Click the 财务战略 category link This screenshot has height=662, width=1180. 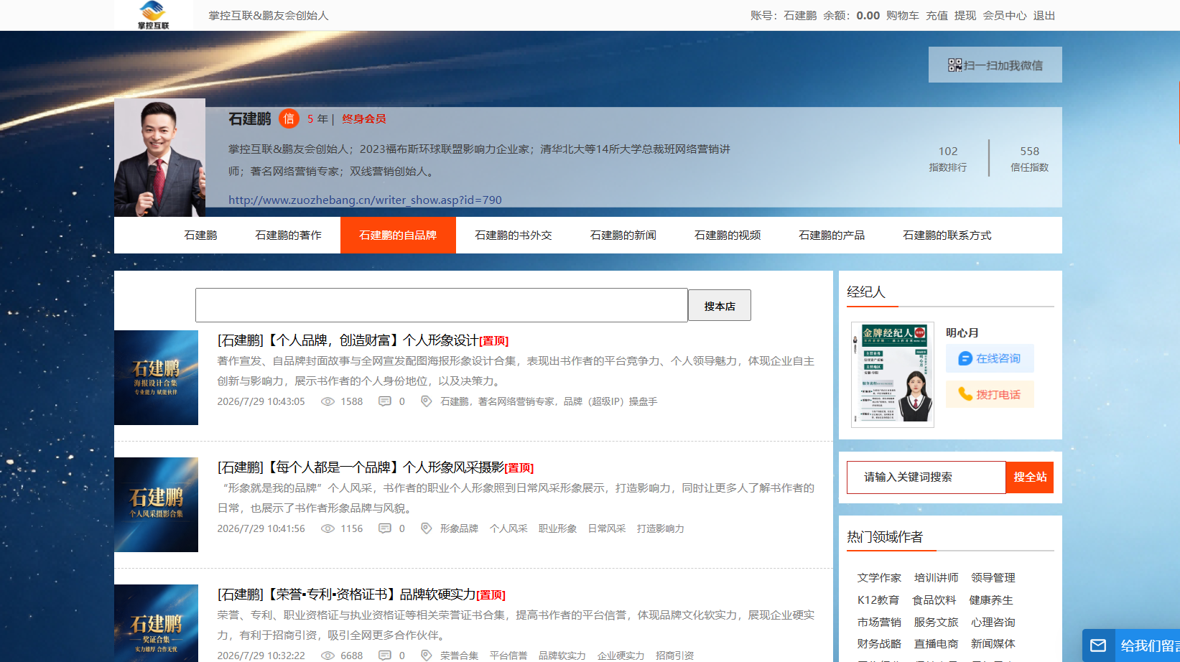pyautogui.click(x=879, y=644)
